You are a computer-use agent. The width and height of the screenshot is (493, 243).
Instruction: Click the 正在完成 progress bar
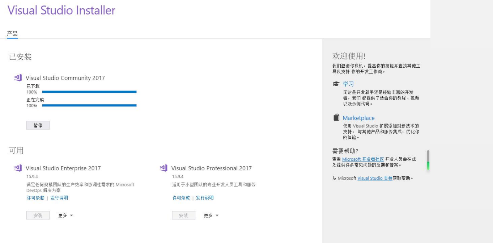(x=89, y=105)
